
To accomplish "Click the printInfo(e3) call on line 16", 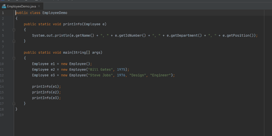I will coord(45,98).
